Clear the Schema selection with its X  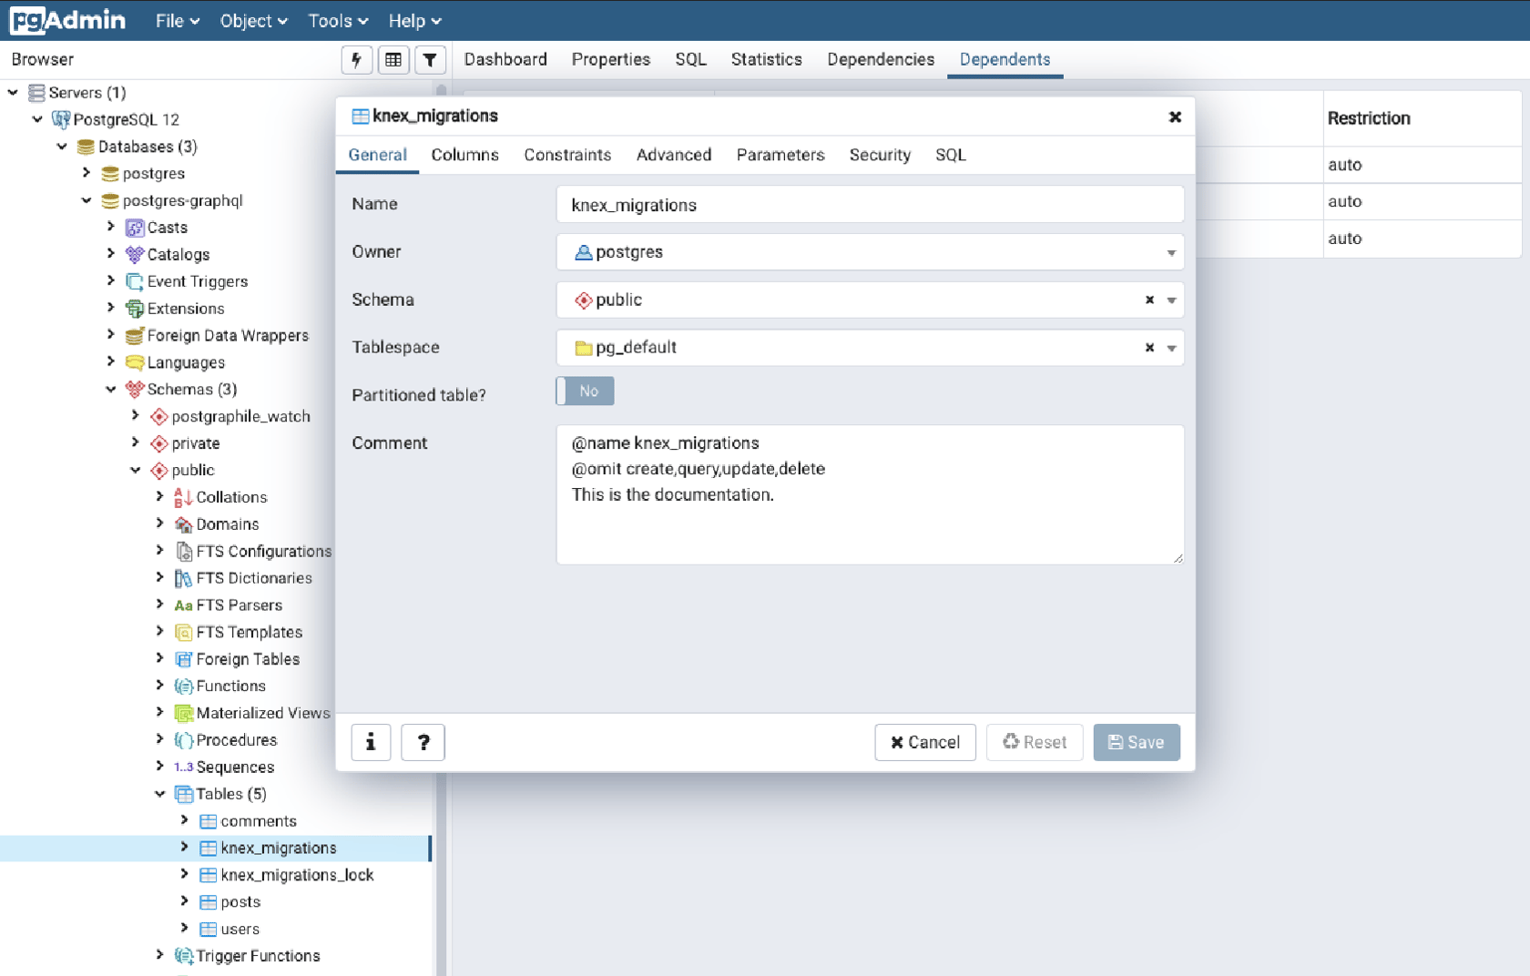pos(1149,300)
